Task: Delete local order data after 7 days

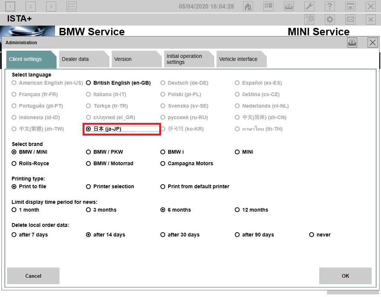Action: (x=30, y=235)
